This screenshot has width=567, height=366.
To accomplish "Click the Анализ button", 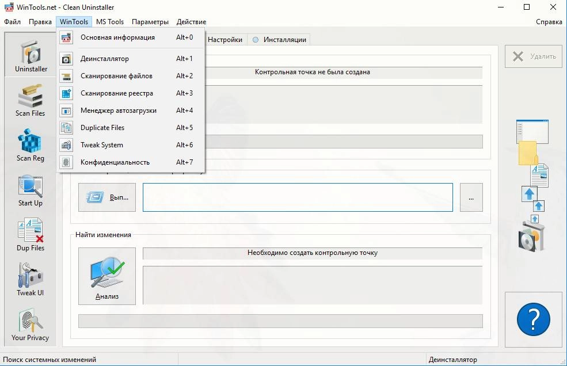I will (107, 276).
